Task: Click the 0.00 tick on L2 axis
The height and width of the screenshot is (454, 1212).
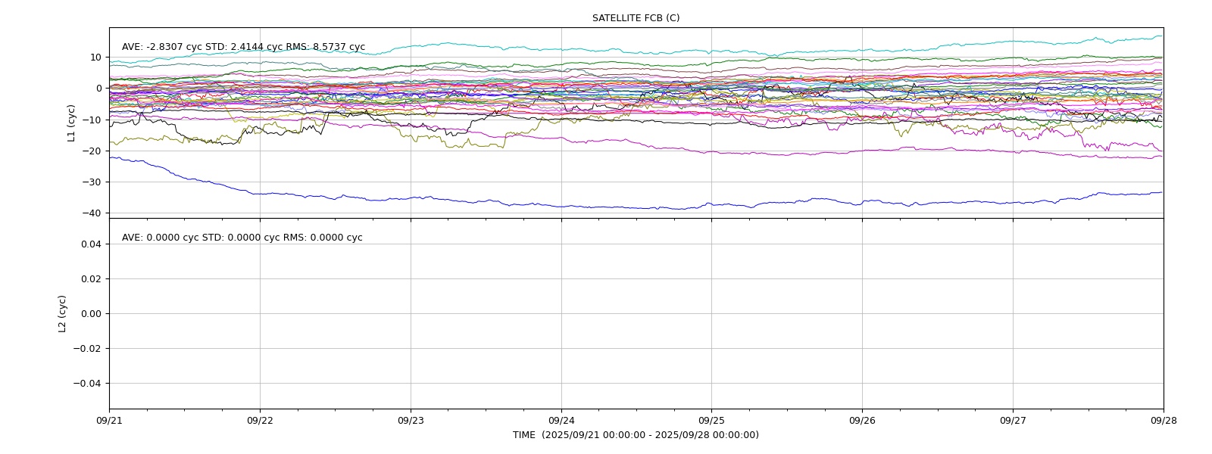Action: pyautogui.click(x=91, y=314)
